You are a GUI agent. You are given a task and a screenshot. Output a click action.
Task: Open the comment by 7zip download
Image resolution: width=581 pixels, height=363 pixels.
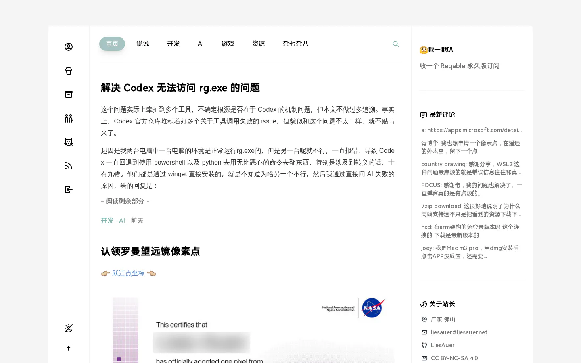(x=472, y=210)
